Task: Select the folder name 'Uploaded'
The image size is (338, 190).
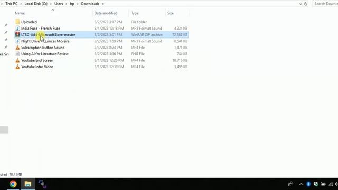Action: (29, 22)
